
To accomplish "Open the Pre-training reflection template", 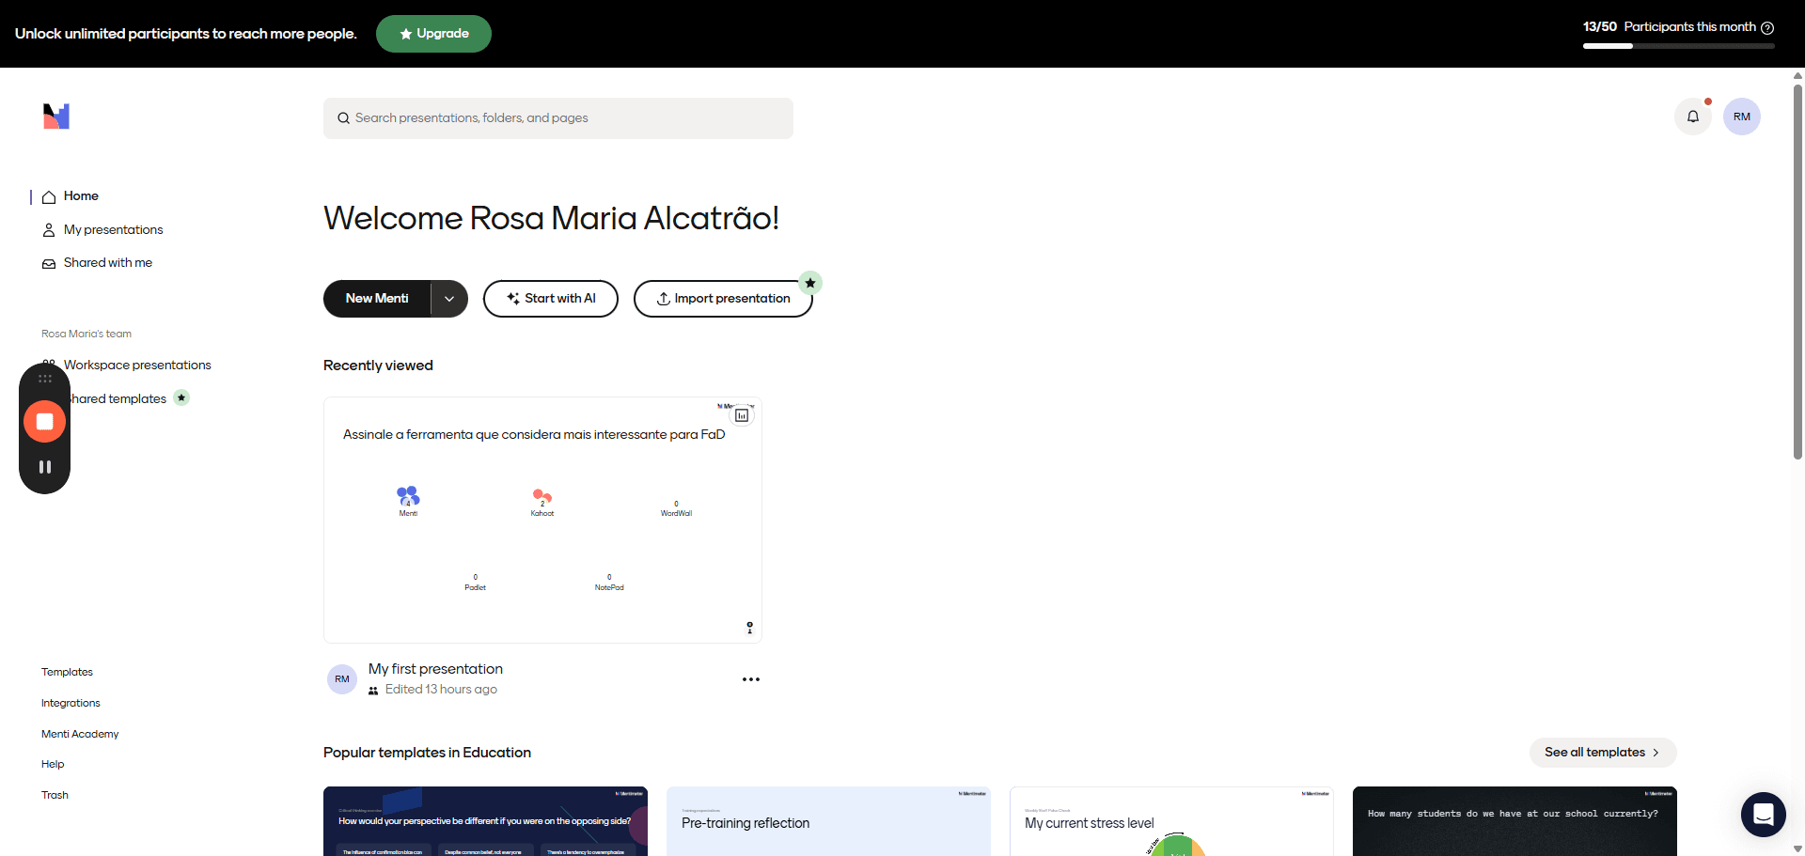I will click(x=828, y=821).
